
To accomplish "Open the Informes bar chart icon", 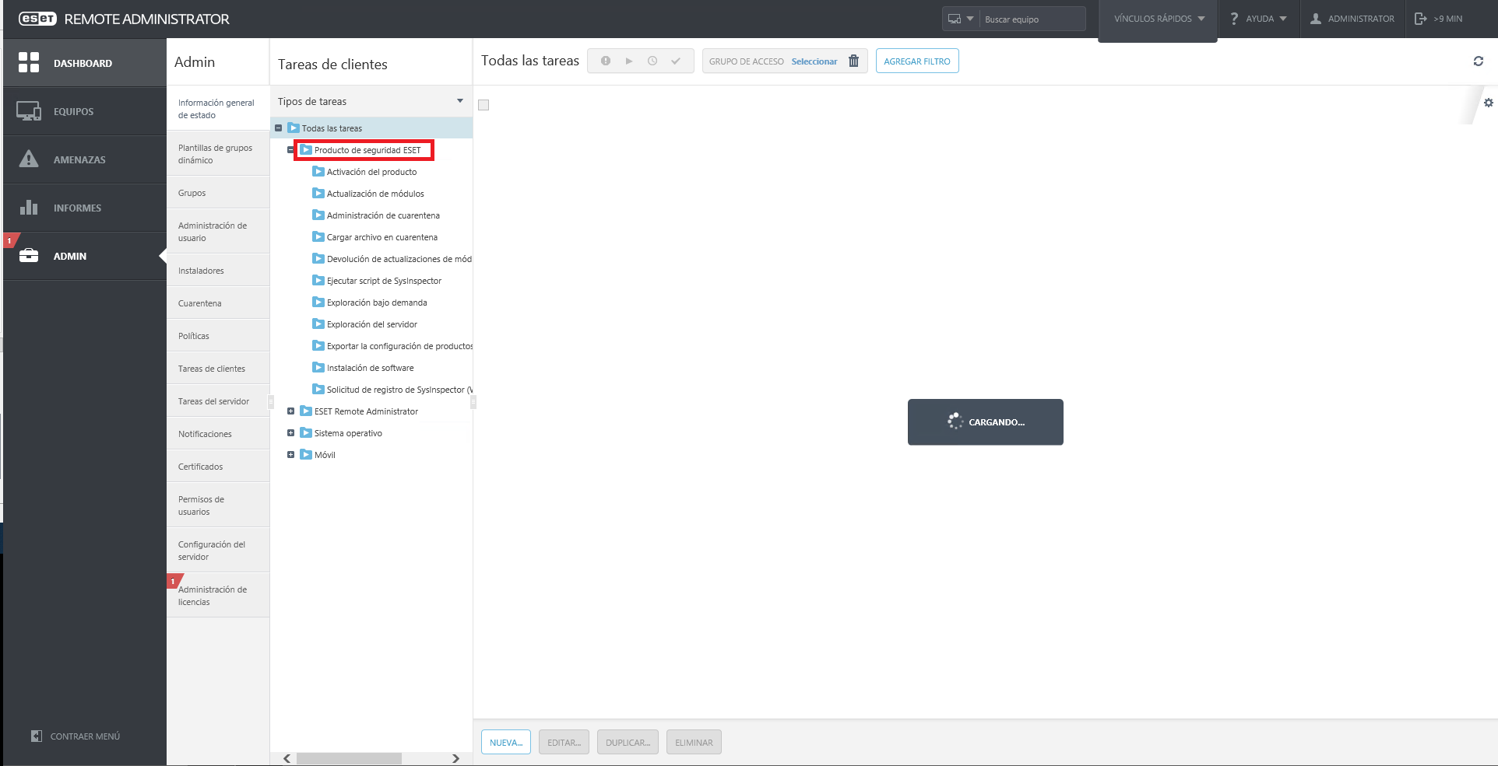I will point(29,207).
